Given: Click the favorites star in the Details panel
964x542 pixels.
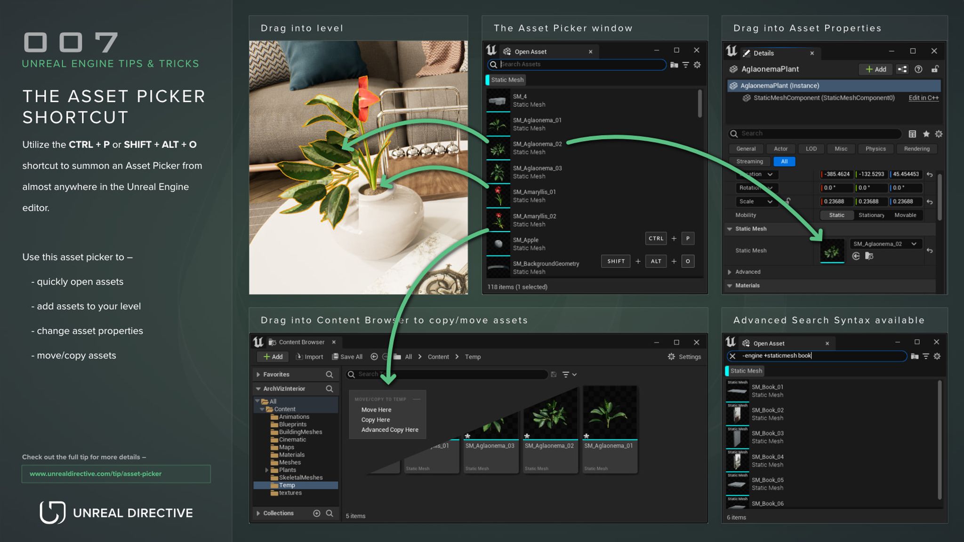Looking at the screenshot, I should (926, 134).
